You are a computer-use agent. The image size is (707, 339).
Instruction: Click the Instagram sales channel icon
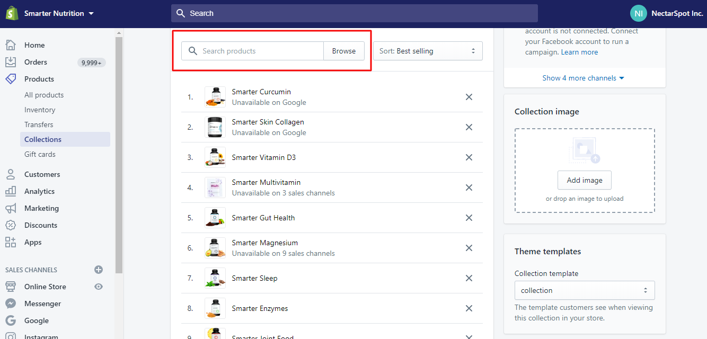coord(11,336)
